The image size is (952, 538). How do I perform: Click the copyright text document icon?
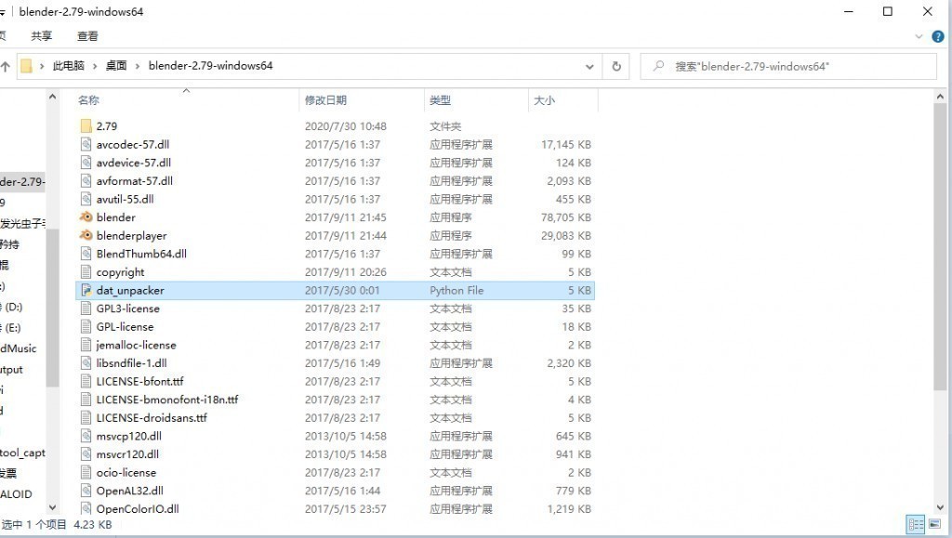click(86, 271)
